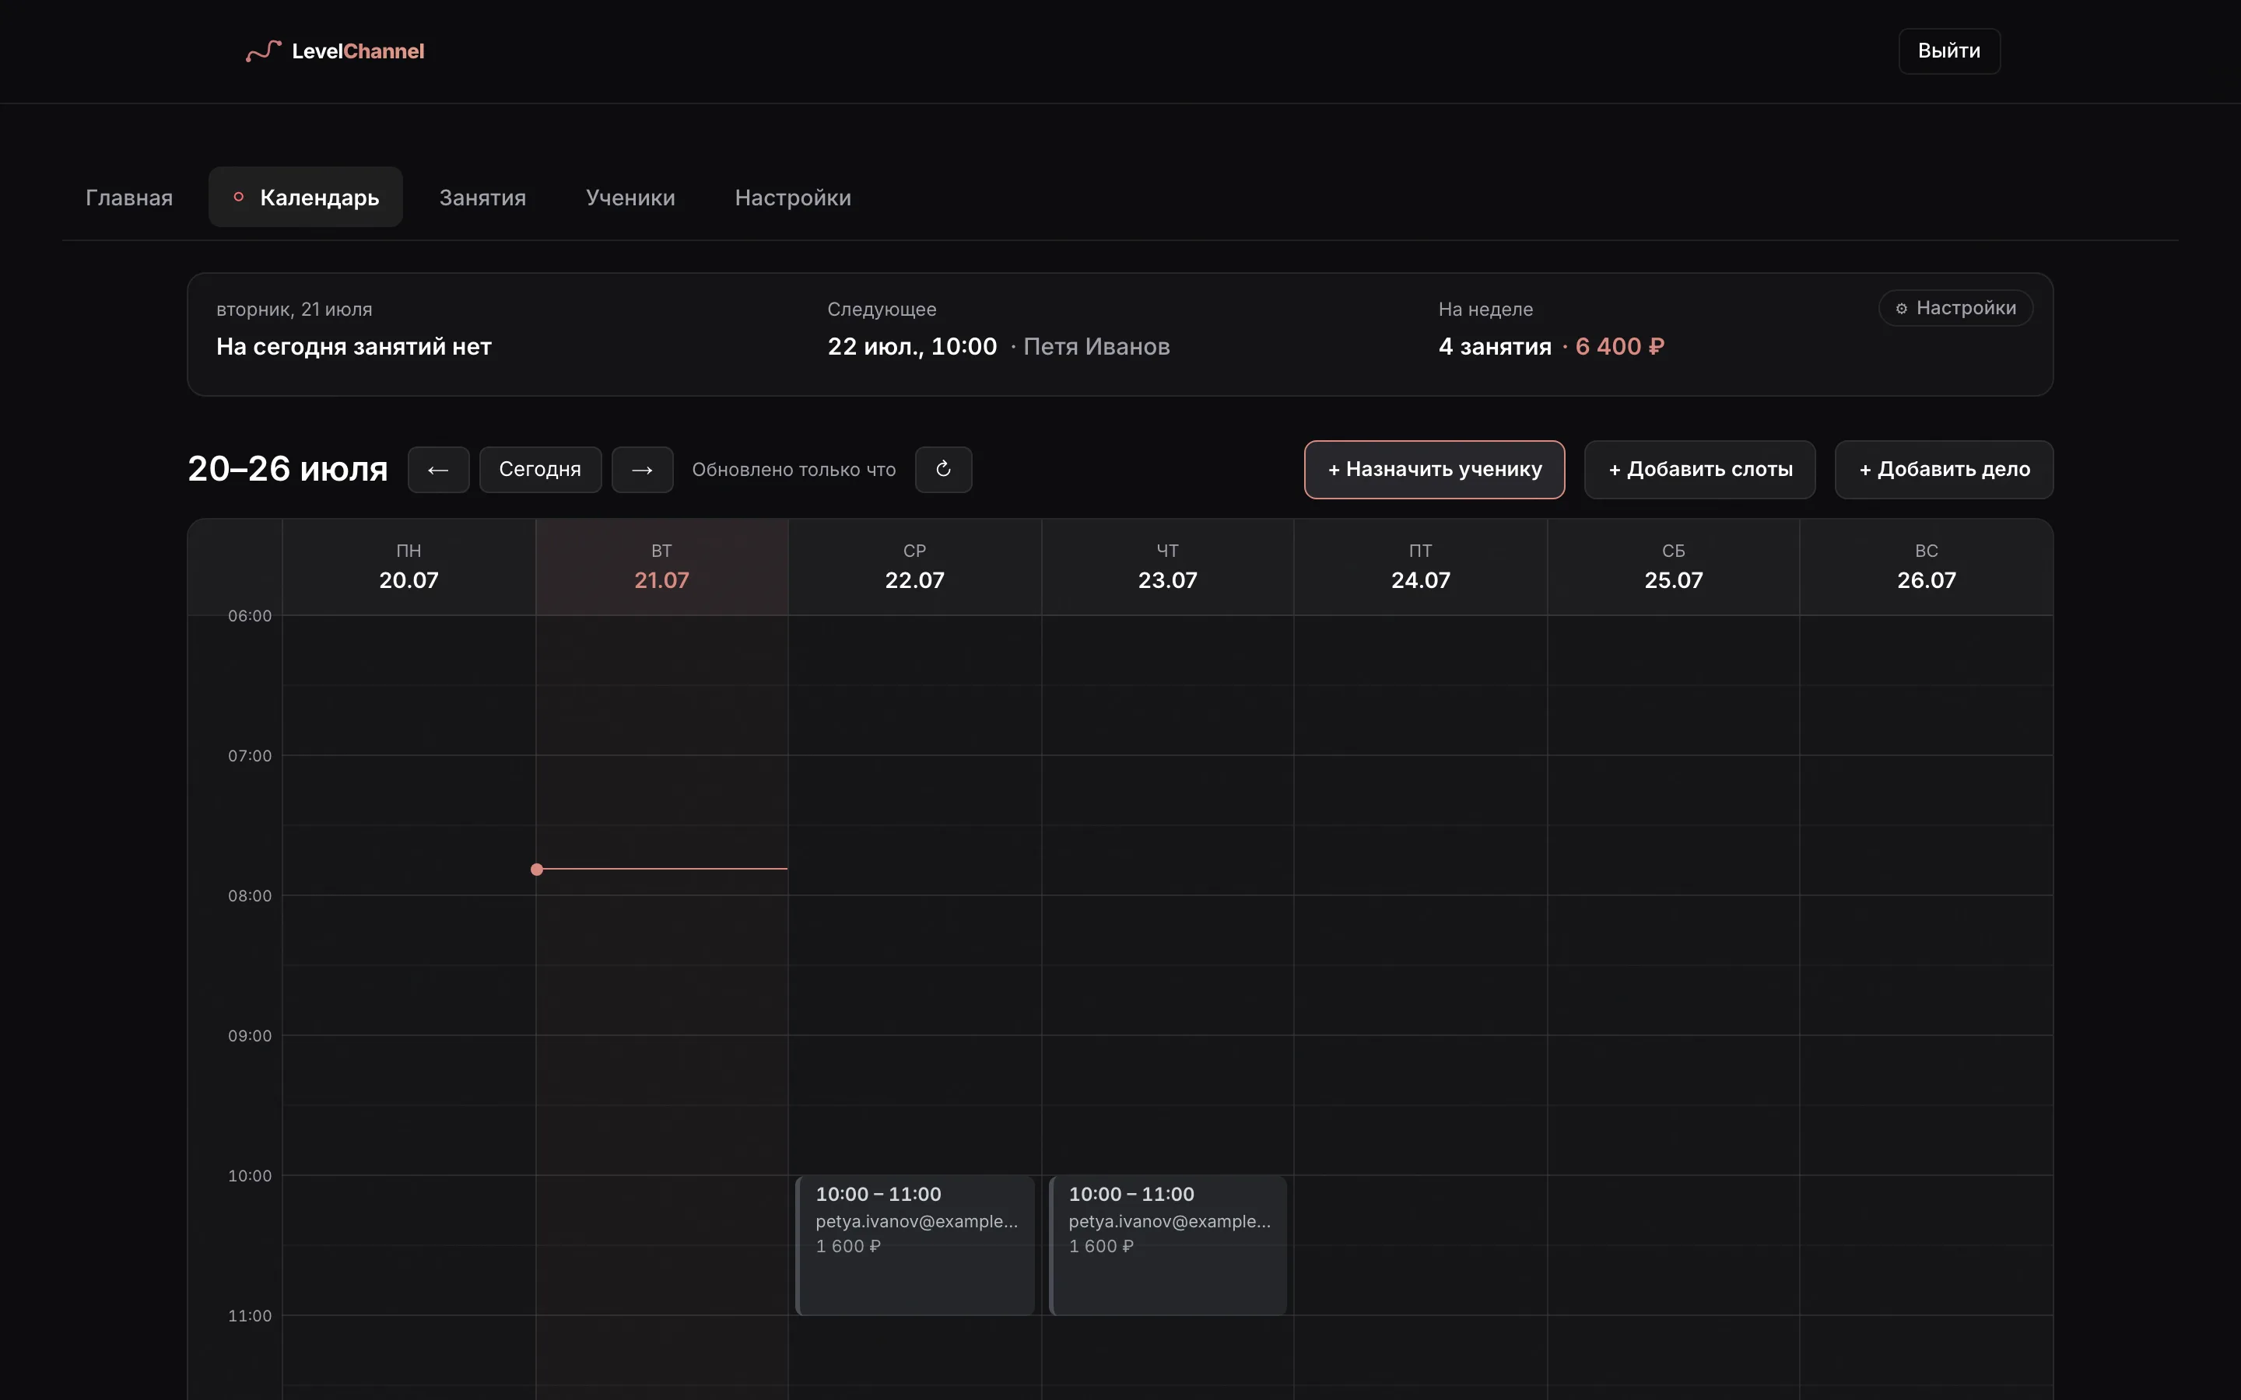2241x1400 pixels.
Task: Go to previous week with left arrow
Action: tap(438, 470)
